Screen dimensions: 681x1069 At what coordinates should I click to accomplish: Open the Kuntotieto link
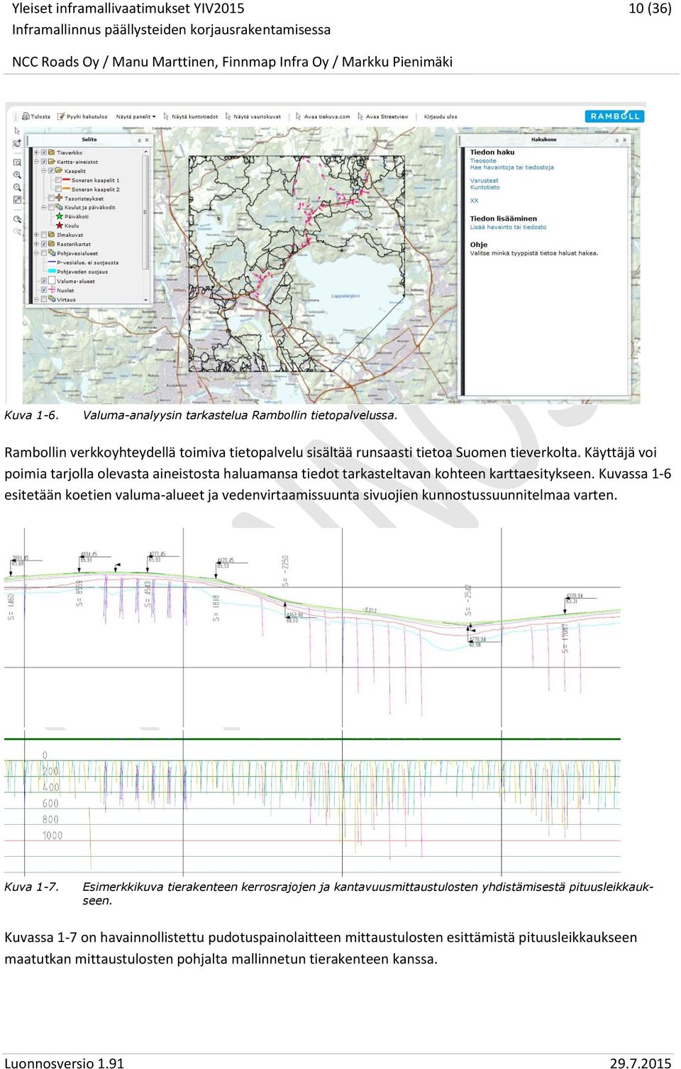pyautogui.click(x=485, y=187)
